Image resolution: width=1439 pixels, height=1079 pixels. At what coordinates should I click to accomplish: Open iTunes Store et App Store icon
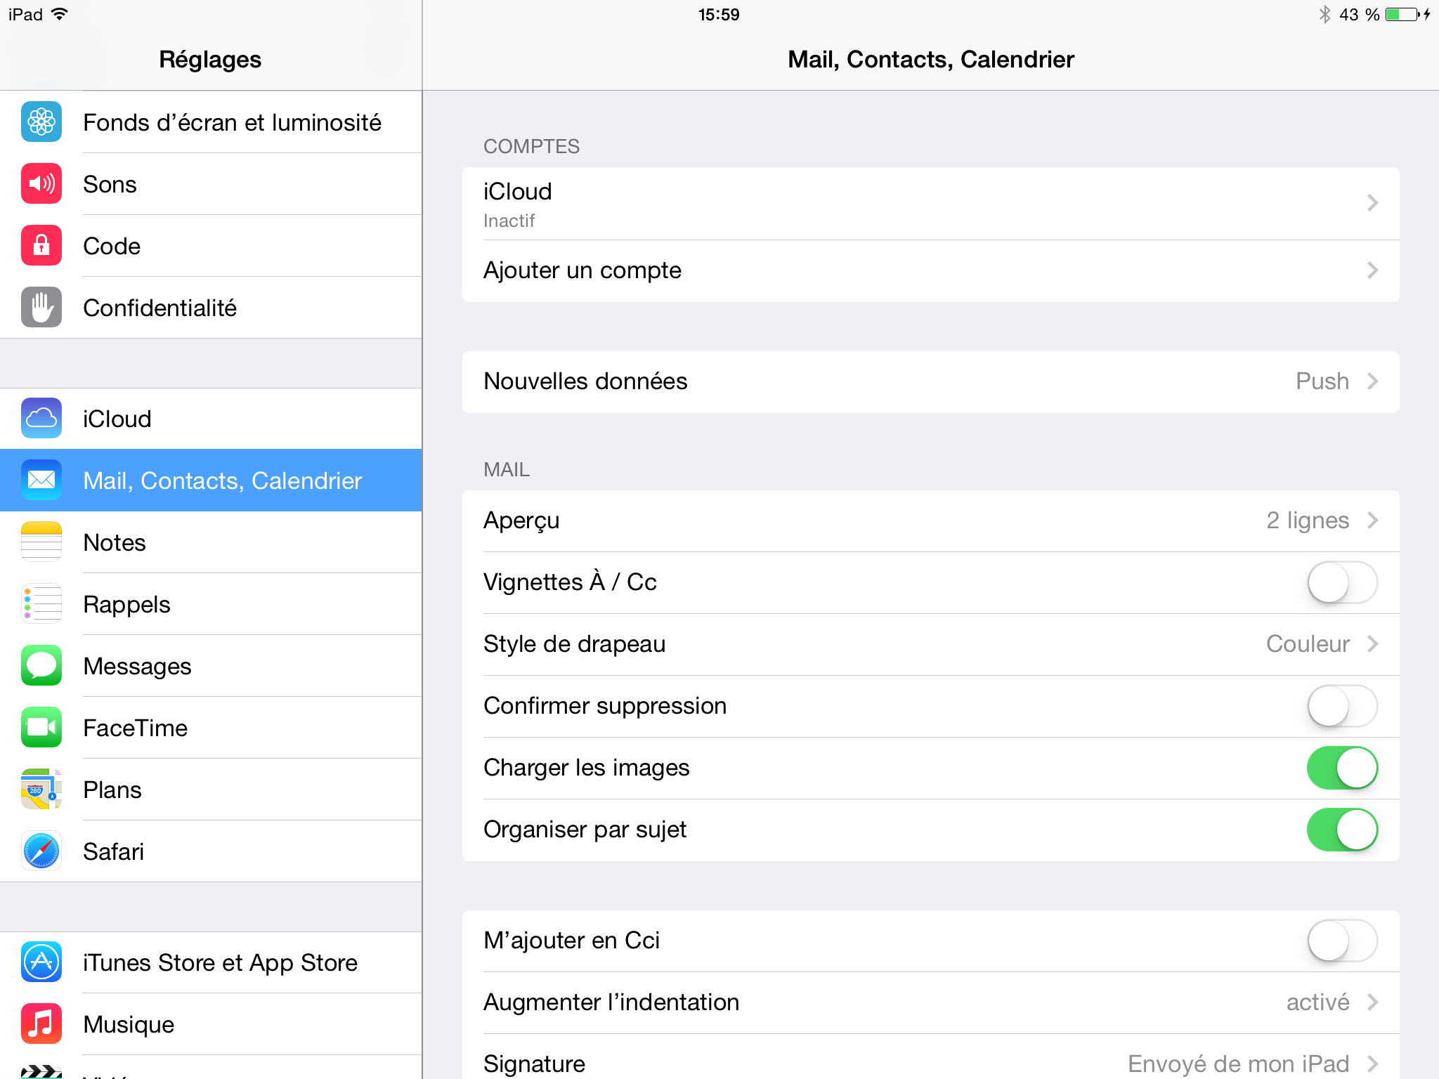point(41,962)
